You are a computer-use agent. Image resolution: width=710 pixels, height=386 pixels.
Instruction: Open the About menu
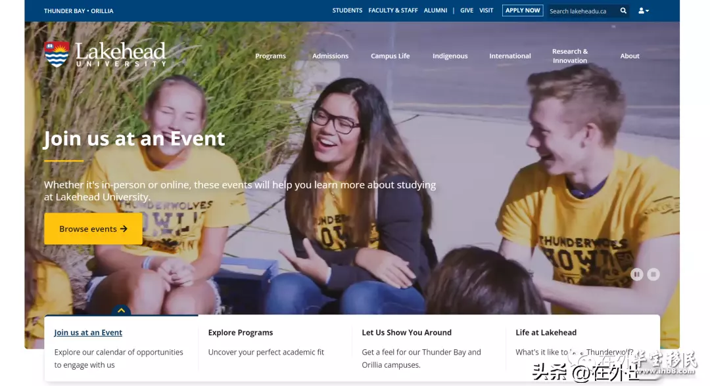(x=630, y=56)
